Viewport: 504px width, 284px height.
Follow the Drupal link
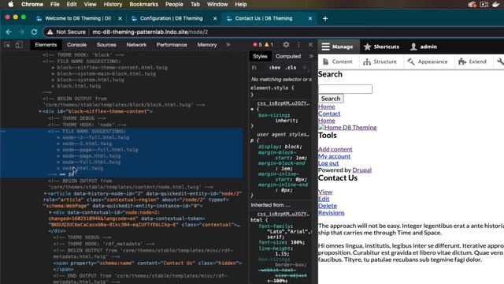pyautogui.click(x=362, y=170)
